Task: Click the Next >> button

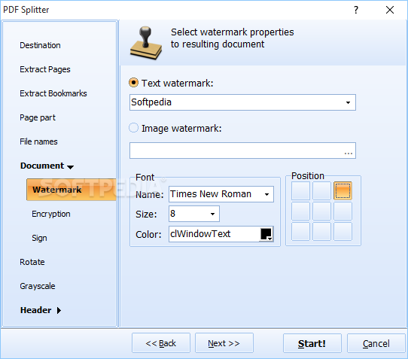Action: pyautogui.click(x=224, y=343)
